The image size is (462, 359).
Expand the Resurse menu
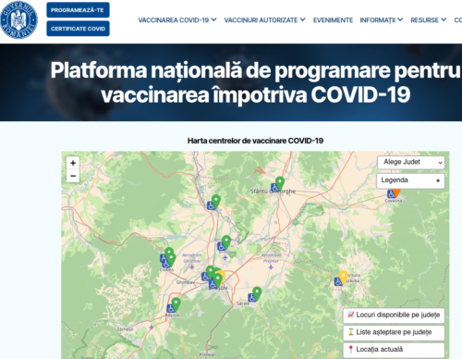(428, 20)
